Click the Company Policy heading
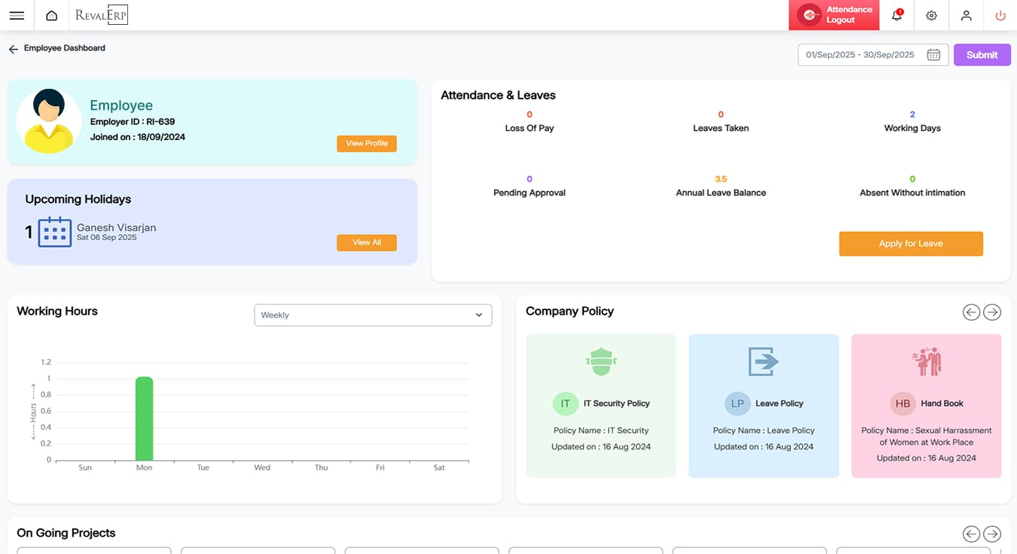 570,311
